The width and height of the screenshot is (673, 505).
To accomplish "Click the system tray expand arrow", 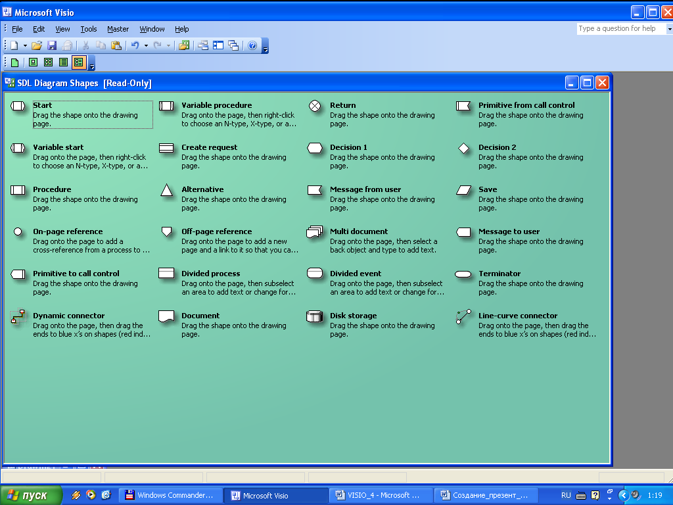I will click(x=624, y=495).
